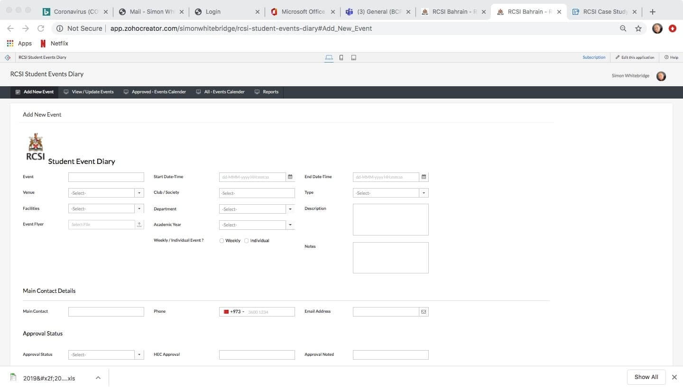Select the Individual radio button
Screen dimensions: 683x389
click(x=246, y=241)
